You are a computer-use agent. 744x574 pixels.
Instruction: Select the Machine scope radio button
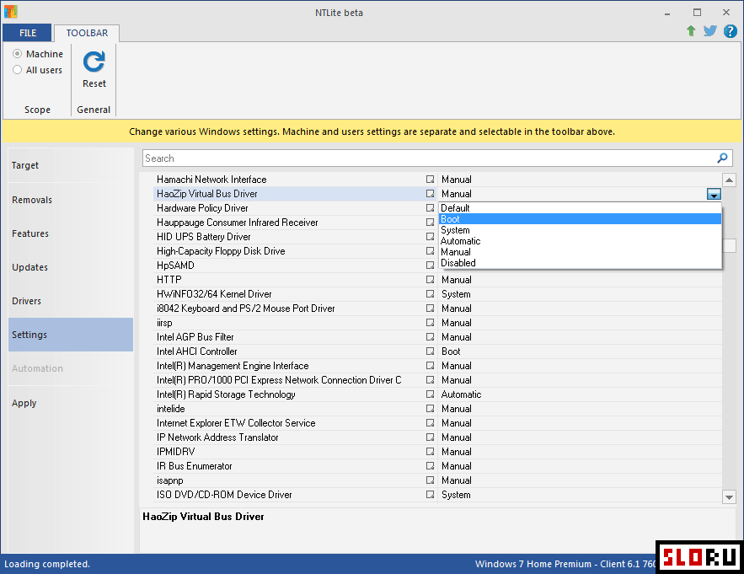18,54
